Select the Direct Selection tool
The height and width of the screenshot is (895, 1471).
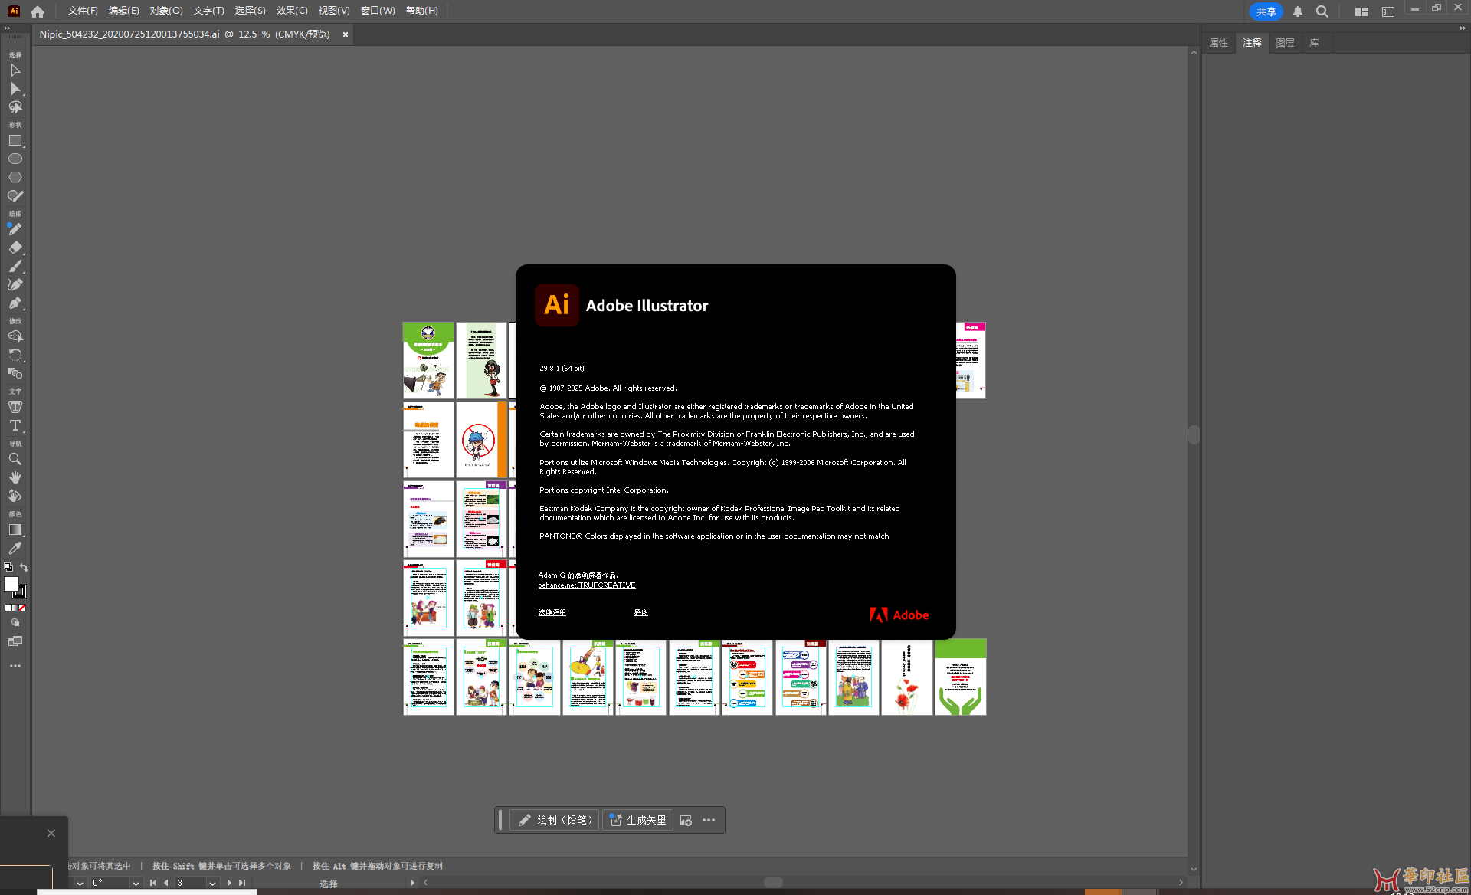click(x=15, y=89)
